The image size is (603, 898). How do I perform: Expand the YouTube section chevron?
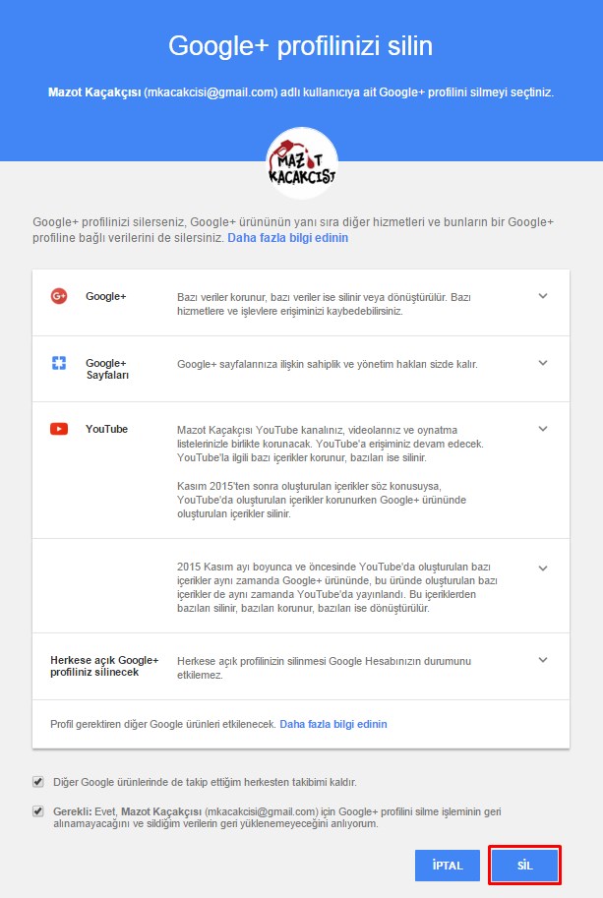pyautogui.click(x=543, y=429)
